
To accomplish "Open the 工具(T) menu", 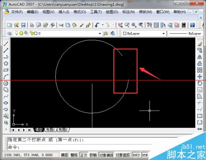I will tap(96, 12).
